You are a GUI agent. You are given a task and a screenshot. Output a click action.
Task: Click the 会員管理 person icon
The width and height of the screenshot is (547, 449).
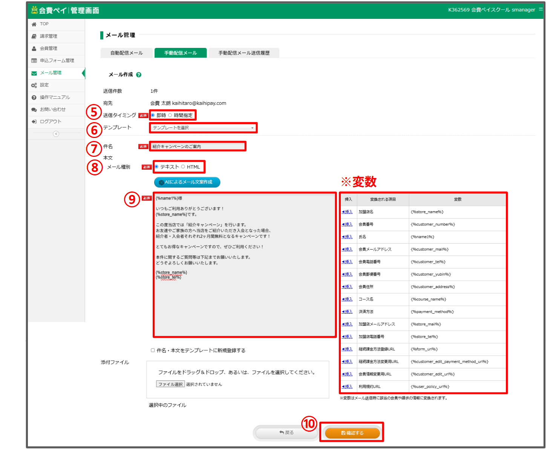(x=34, y=49)
